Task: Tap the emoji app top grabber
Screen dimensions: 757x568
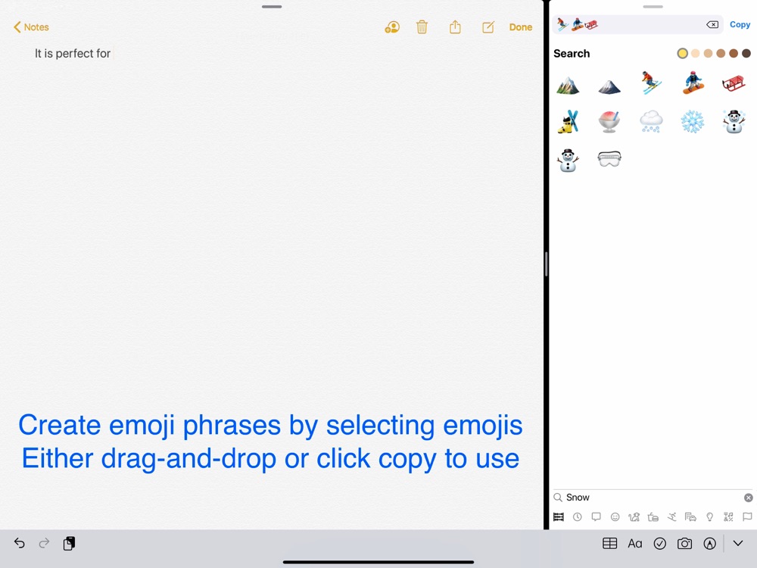Action: [653, 7]
